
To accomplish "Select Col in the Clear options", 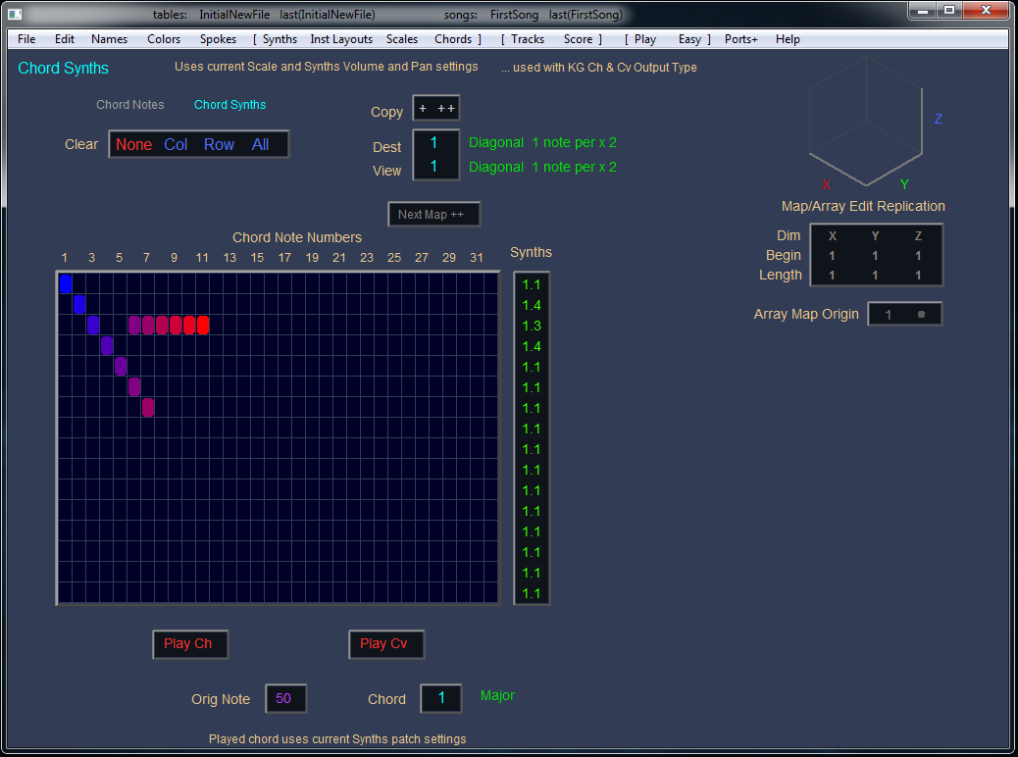I will (176, 145).
